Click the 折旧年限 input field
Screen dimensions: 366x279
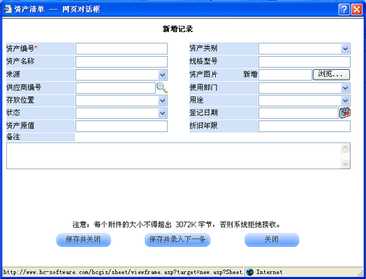click(x=305, y=126)
